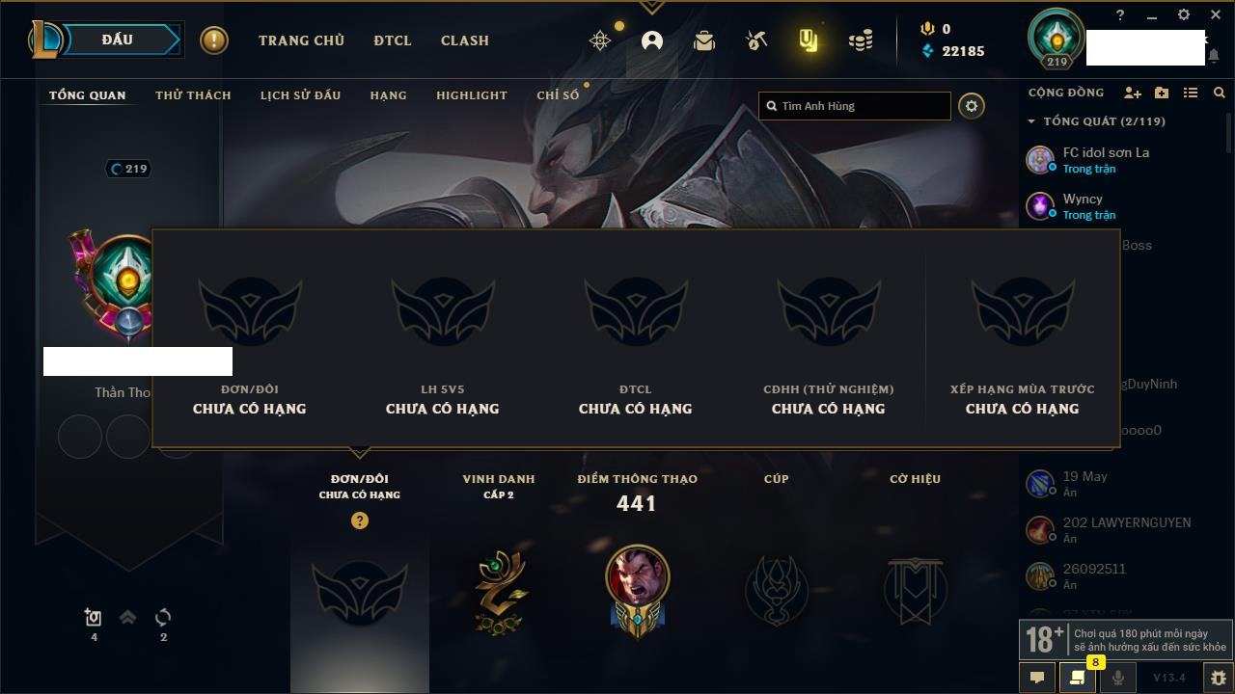
Task: Toggle the microphone mute button
Action: [x=1118, y=678]
